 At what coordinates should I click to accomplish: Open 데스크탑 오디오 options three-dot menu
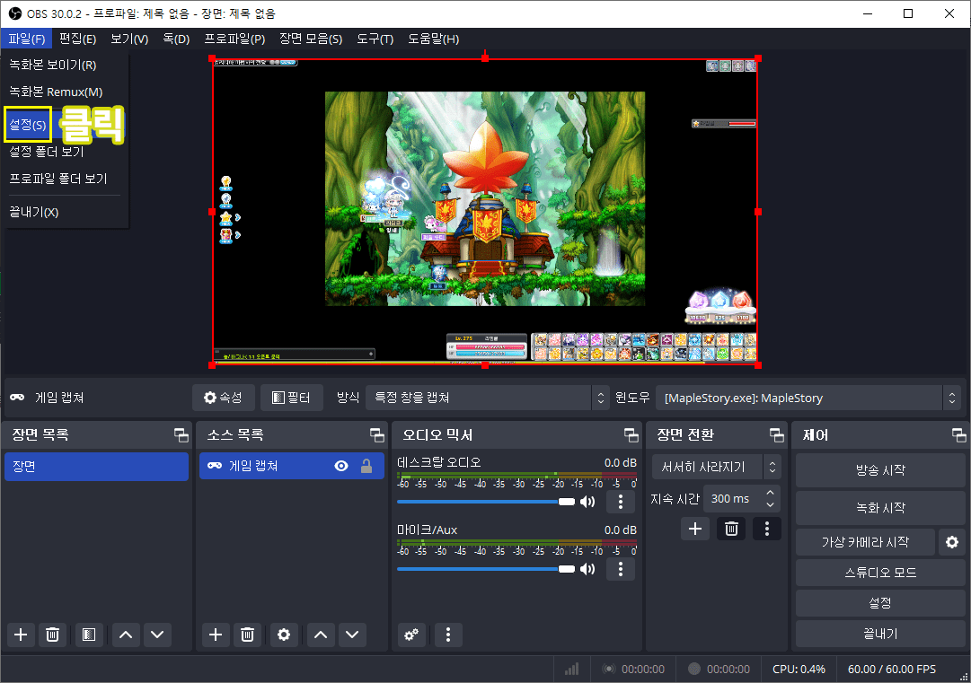[621, 502]
